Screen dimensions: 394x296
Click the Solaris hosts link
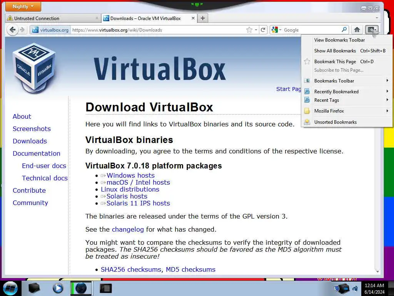pos(127,196)
